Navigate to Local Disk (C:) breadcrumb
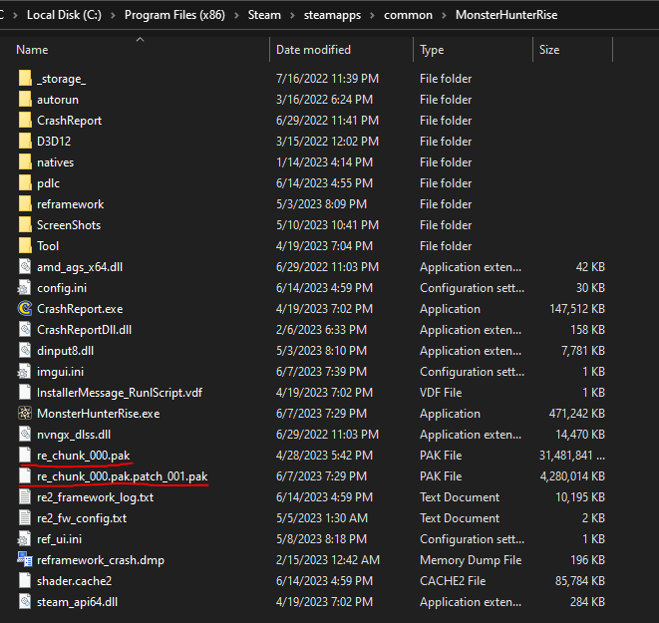 pyautogui.click(x=64, y=15)
